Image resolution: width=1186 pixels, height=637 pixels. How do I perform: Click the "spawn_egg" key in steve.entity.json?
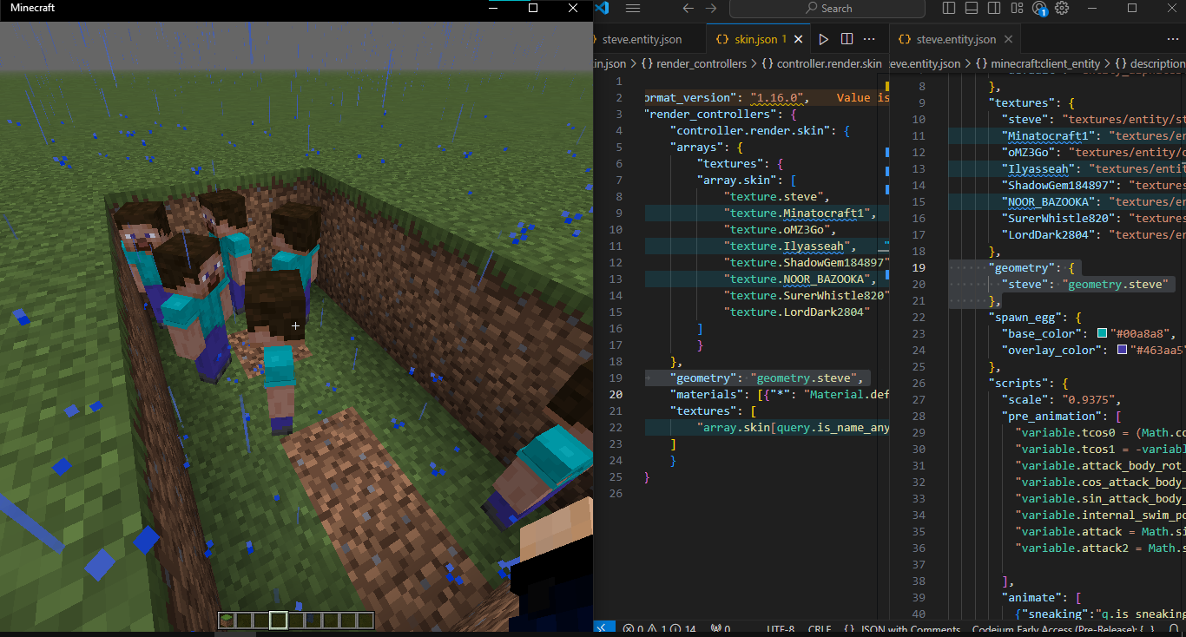1030,317
